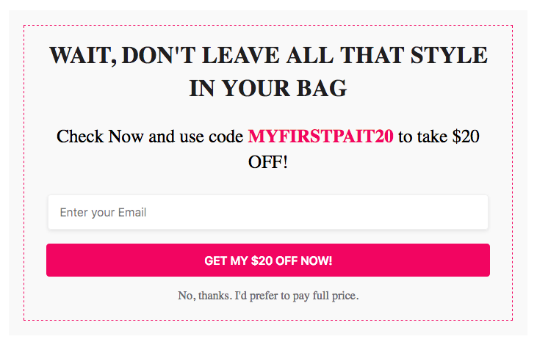
Task: Click the word LEAVE in the headline
Action: coord(240,56)
